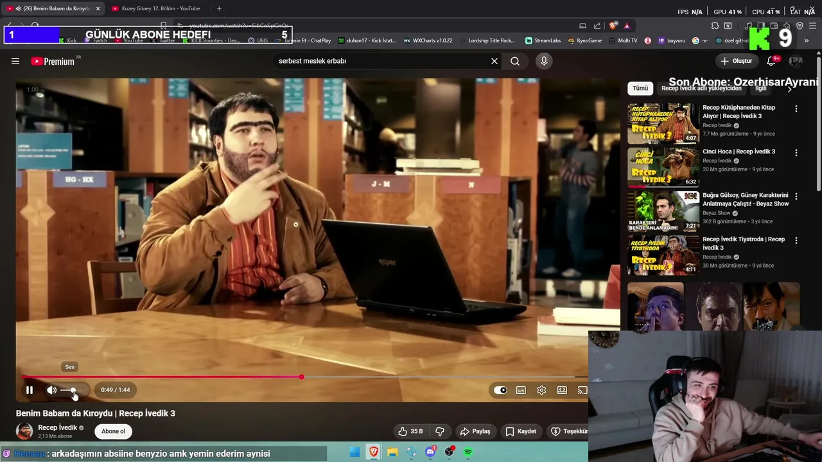Open Discord from the taskbar

[x=430, y=452]
